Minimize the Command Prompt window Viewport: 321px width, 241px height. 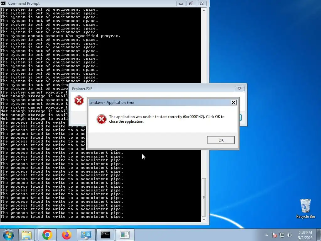tap(181, 3)
